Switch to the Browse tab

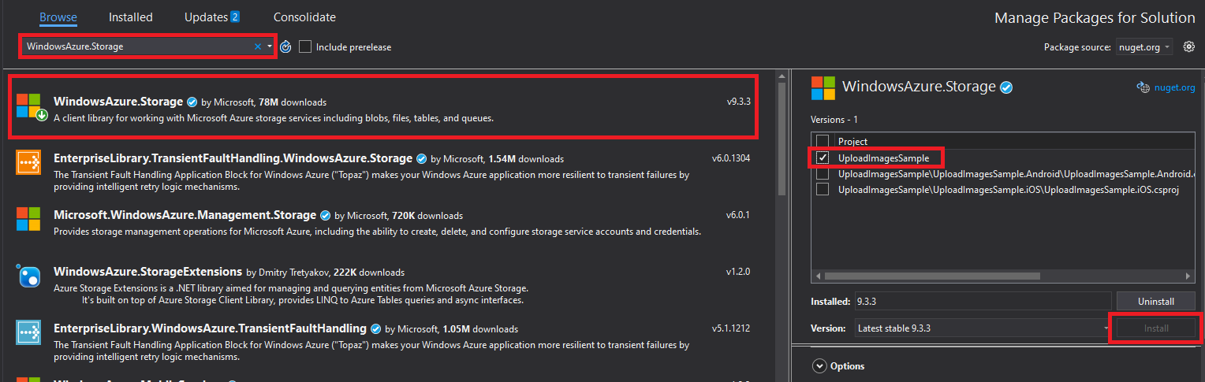coord(58,17)
